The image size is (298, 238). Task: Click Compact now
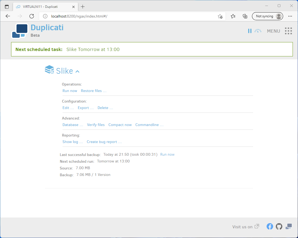[x=120, y=125]
